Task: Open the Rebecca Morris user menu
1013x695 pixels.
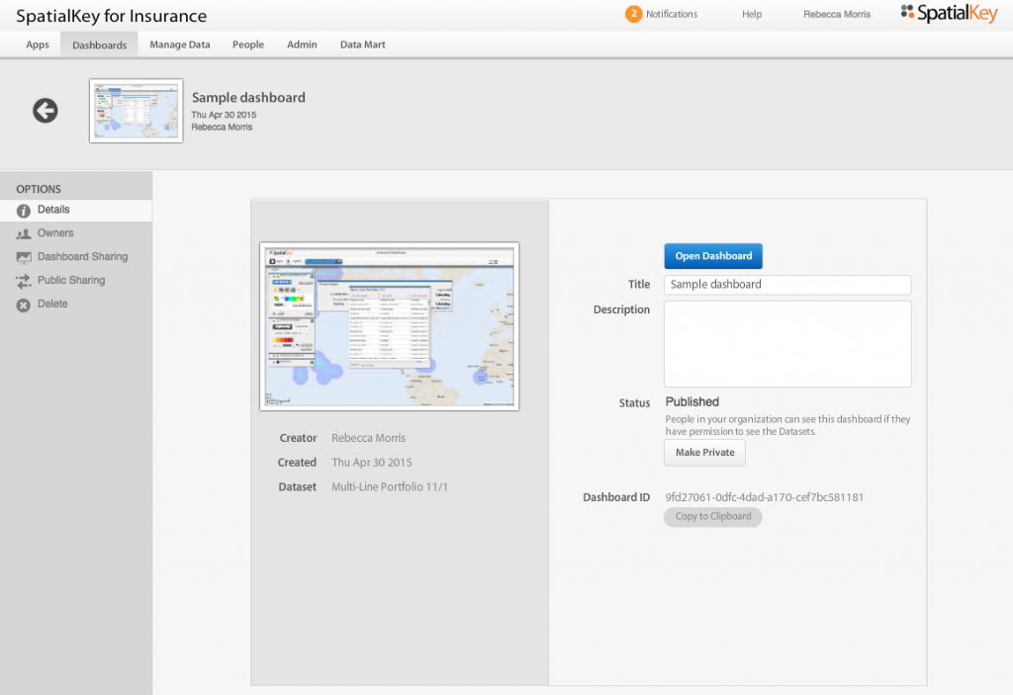Action: [x=837, y=14]
